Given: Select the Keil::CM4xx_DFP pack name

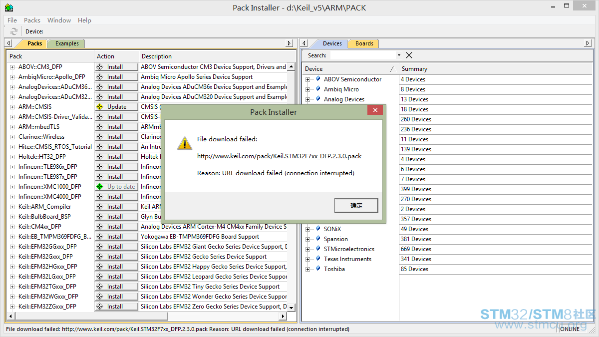Looking at the screenshot, I should 40,227.
